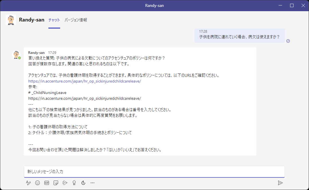This screenshot has height=190, width=309.
Task: Click the Randy-san bot name in the message
Action: point(36,52)
